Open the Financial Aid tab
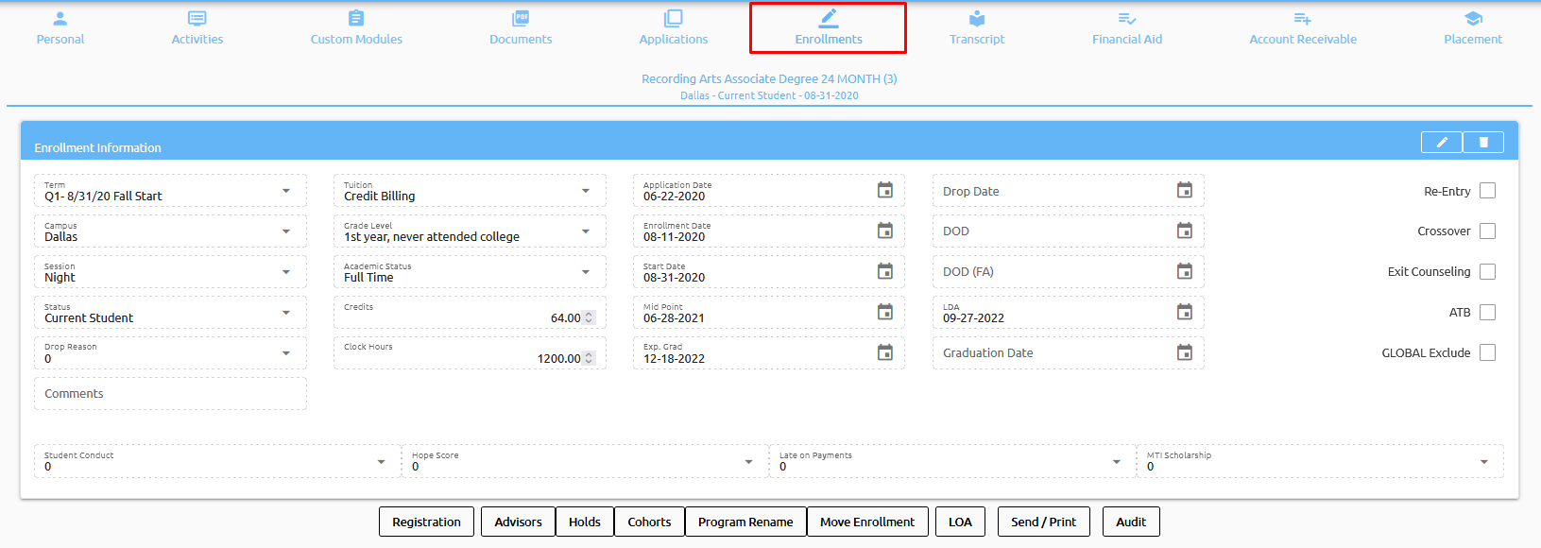Viewport: 1541px width, 548px height. (1126, 28)
